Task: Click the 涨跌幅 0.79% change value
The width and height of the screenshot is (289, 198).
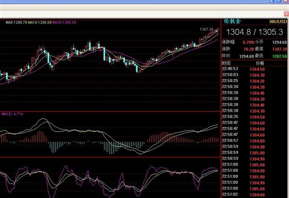Action: click(x=248, y=42)
